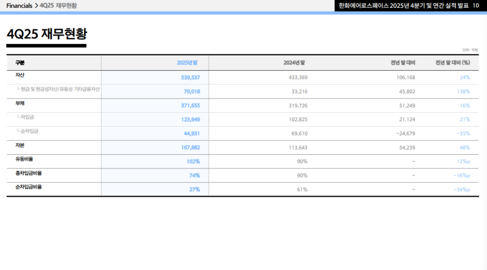Click the page number 10 in header

click(476, 5)
